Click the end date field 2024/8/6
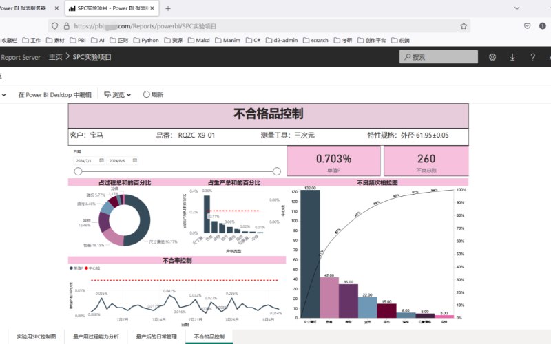This screenshot has width=551, height=344. tap(119, 161)
